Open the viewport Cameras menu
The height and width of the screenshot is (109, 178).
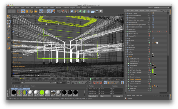click(21, 15)
